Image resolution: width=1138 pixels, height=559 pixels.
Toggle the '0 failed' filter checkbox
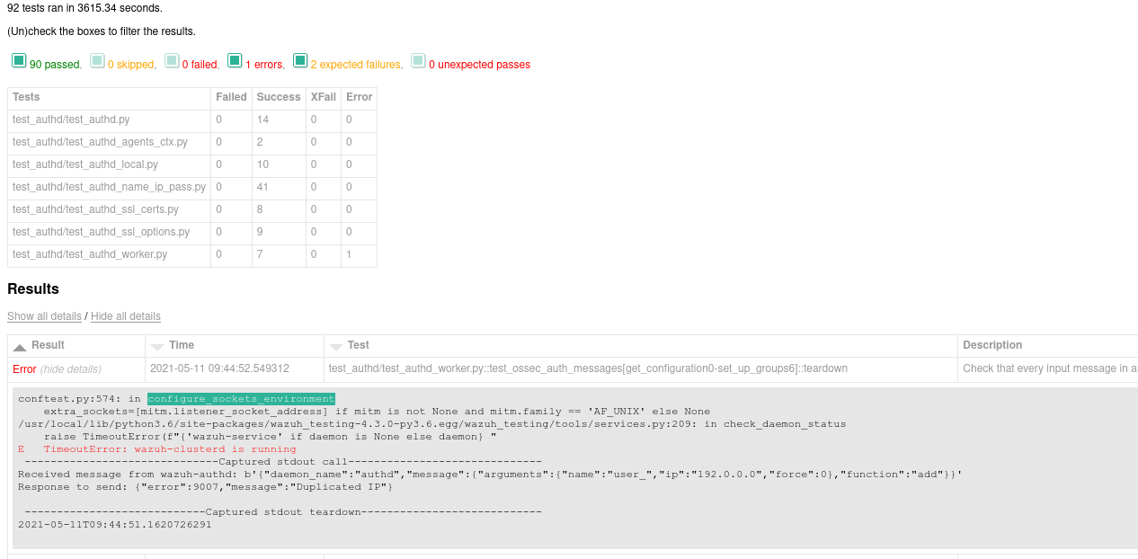(x=172, y=61)
